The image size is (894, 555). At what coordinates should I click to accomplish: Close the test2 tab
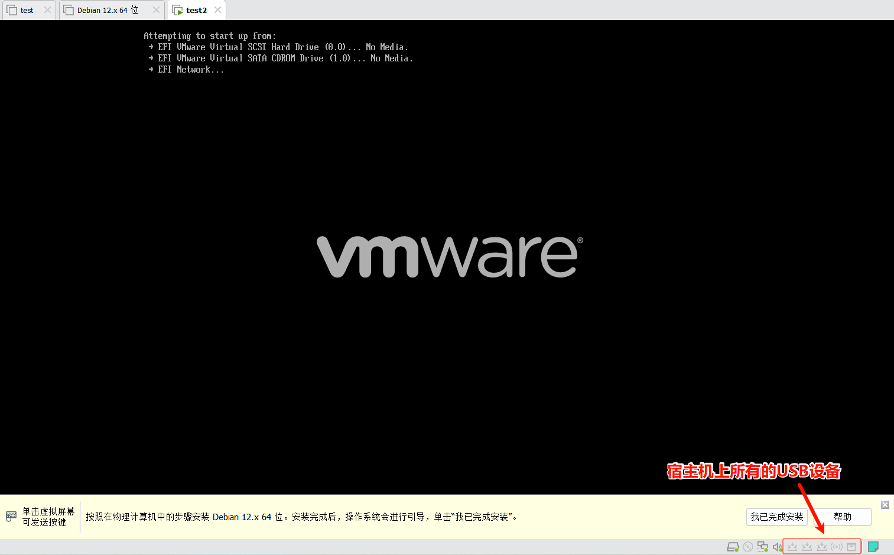(218, 10)
